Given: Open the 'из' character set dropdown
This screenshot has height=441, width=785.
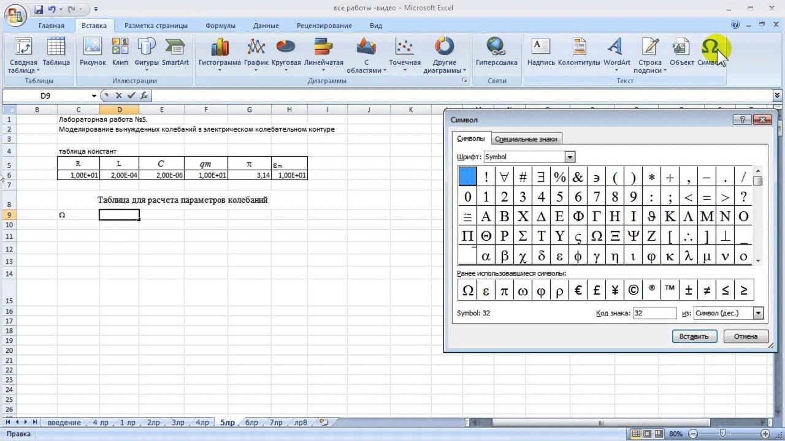Looking at the screenshot, I should (x=758, y=313).
